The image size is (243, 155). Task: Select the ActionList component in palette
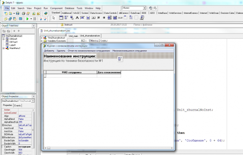(142, 18)
